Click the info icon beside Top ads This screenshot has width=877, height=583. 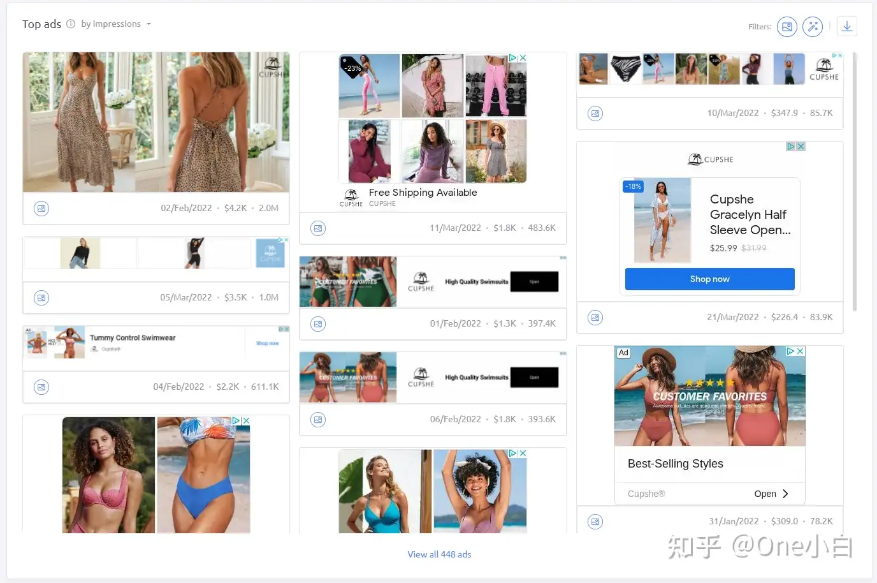[x=71, y=24]
